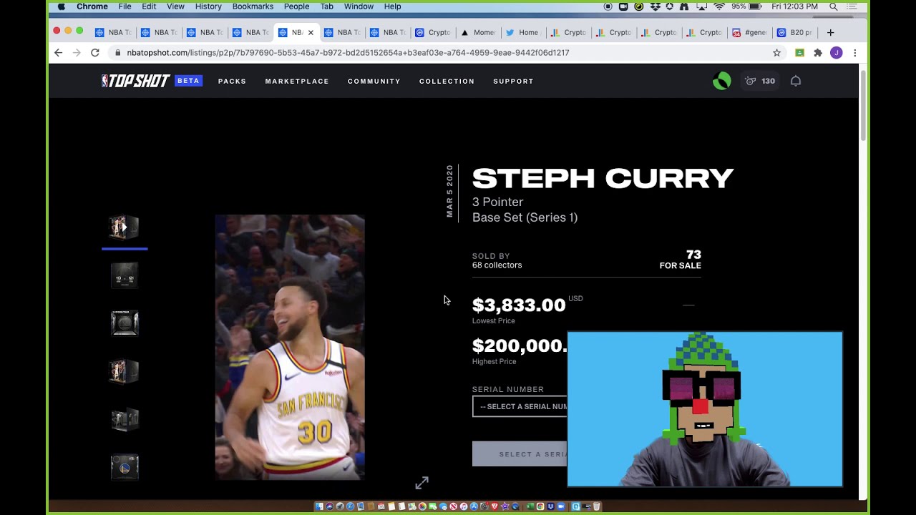Click the grey Select a Serial button
Screen dimensions: 916x515
[520, 454]
